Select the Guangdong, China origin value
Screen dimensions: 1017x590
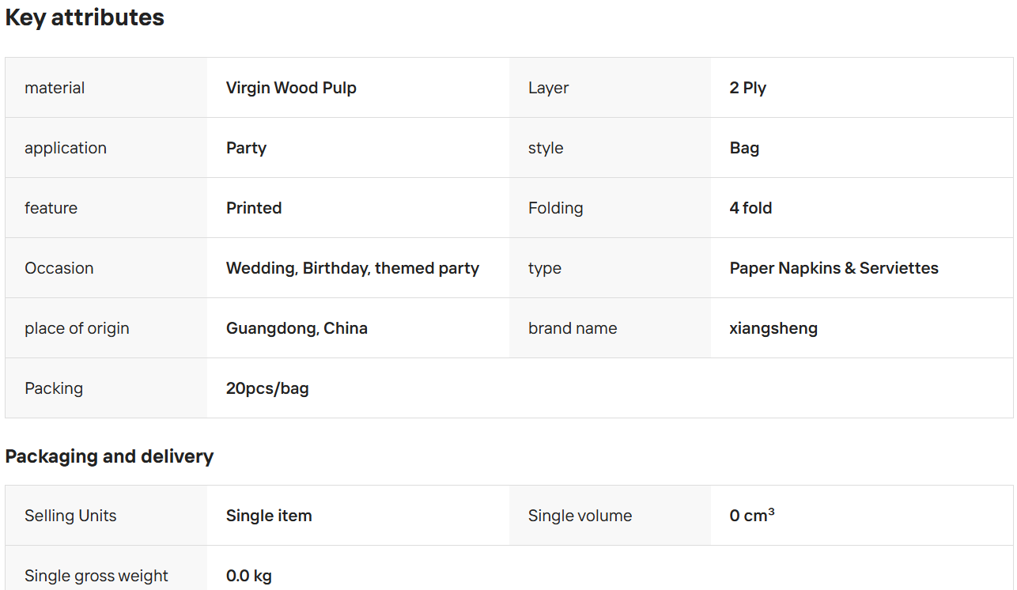click(297, 328)
